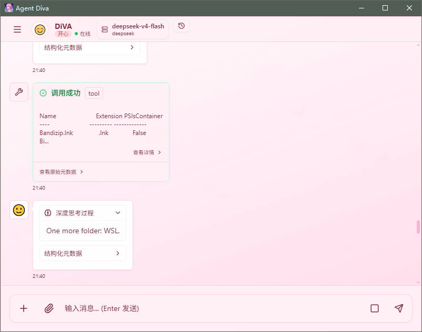
Task: Click the chat vertical scrollbar thumb
Action: 418,227
